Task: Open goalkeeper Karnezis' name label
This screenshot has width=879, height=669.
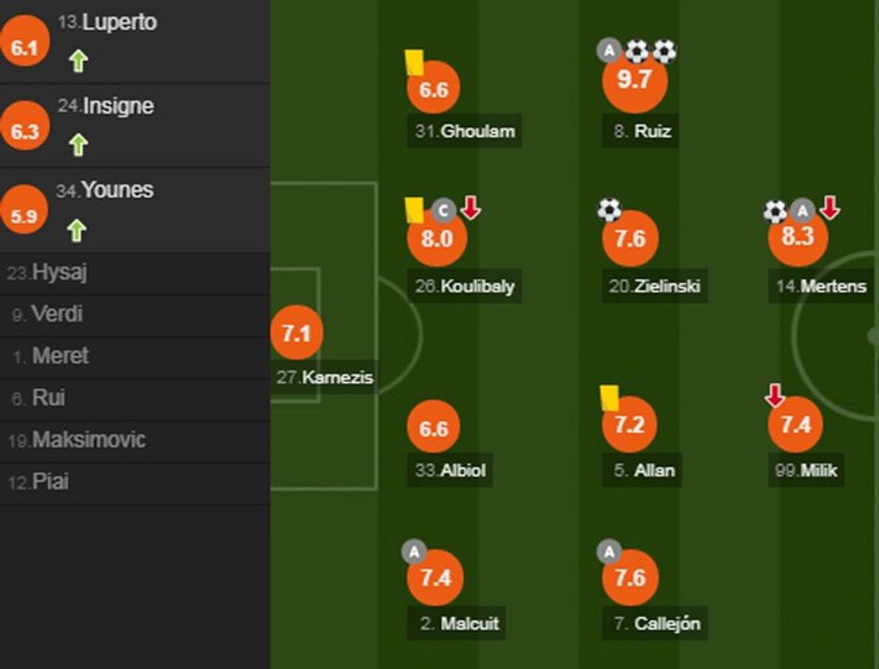Action: (x=325, y=378)
